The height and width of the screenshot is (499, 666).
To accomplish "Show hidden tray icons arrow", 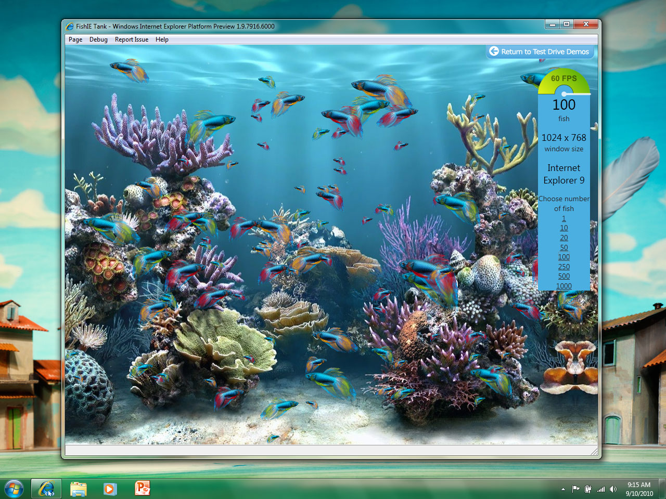I will tap(563, 489).
